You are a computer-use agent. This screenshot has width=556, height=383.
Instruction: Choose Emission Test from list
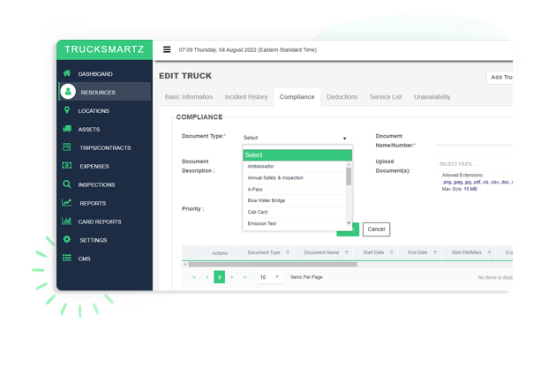[294, 223]
